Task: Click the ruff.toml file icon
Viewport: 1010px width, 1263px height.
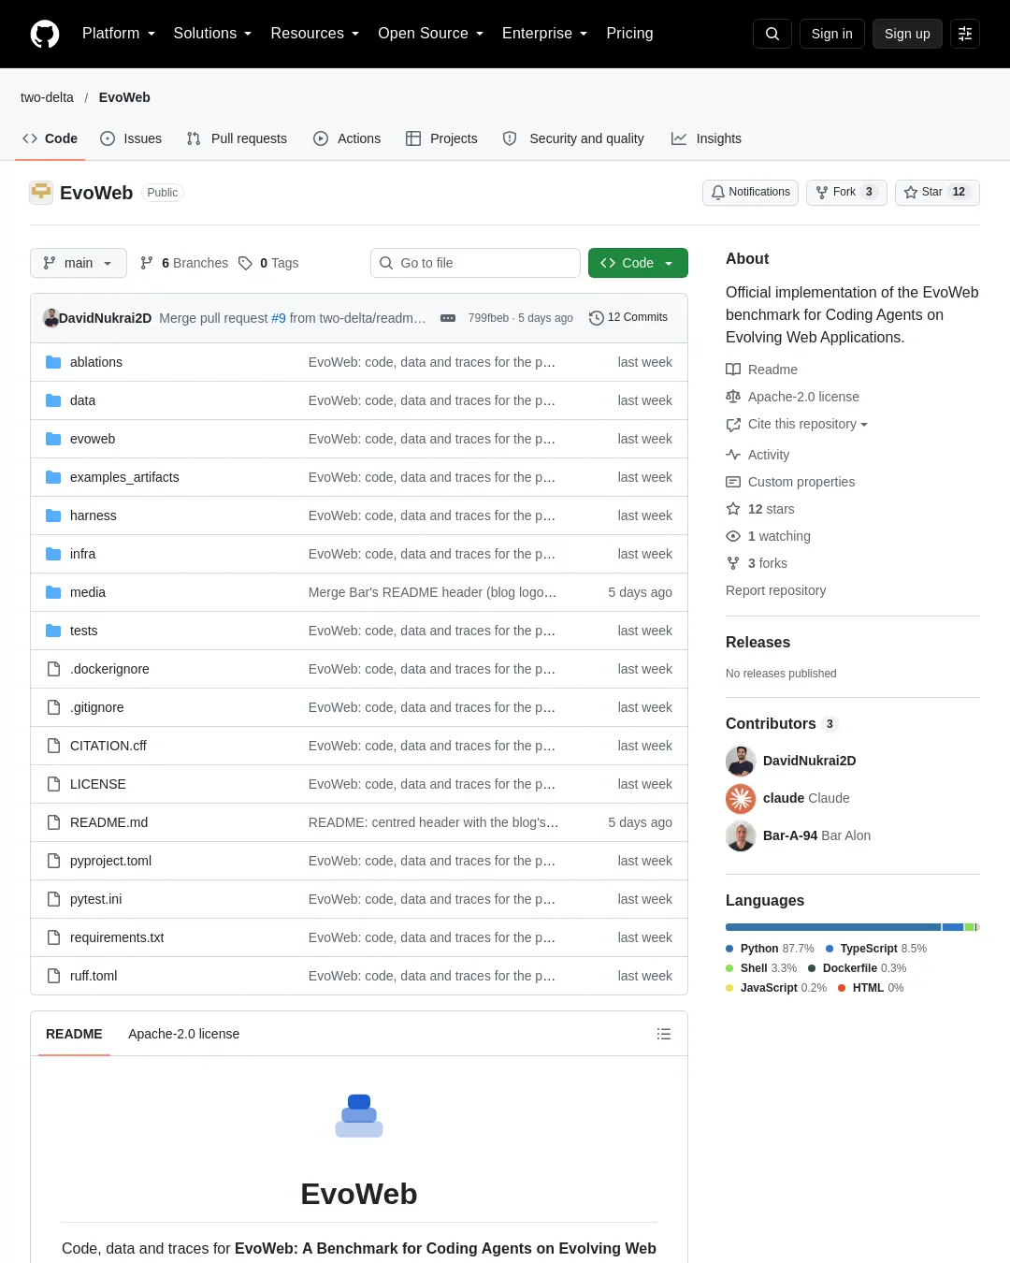Action: [53, 976]
